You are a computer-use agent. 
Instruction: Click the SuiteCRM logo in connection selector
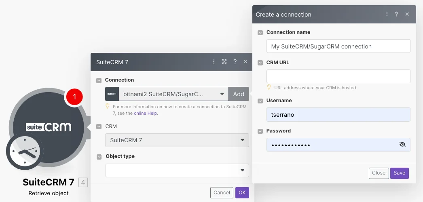pos(112,94)
